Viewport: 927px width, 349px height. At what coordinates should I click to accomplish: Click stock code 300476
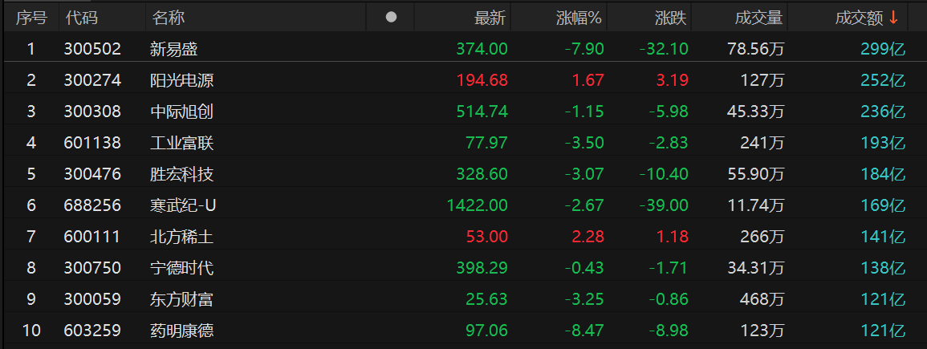(92, 174)
